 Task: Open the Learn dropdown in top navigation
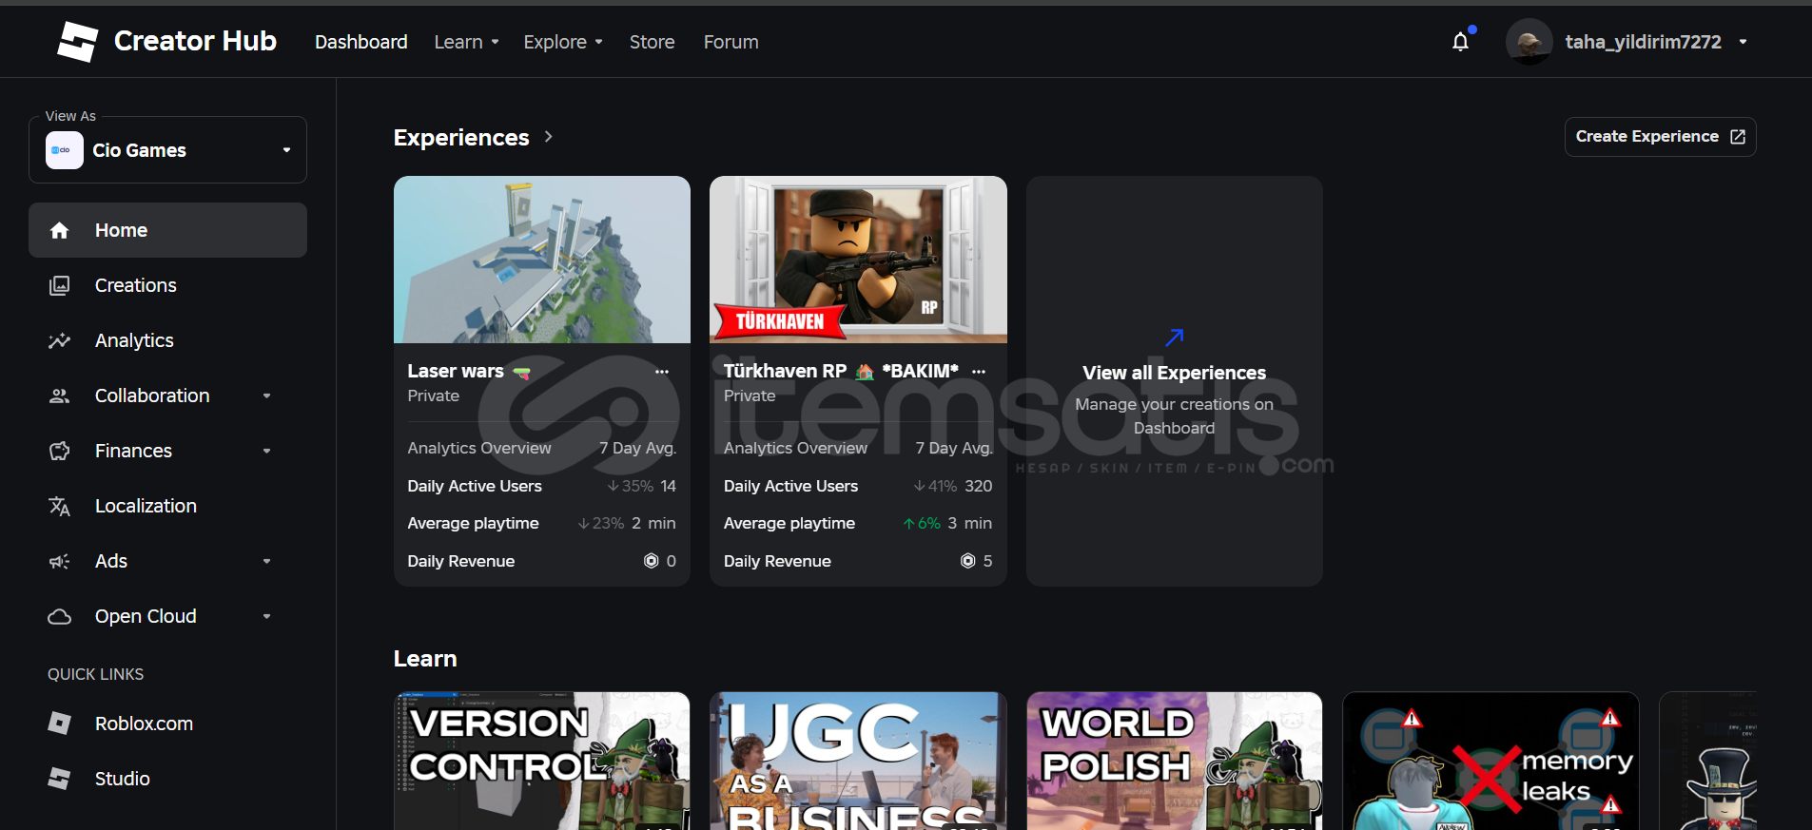point(466,42)
